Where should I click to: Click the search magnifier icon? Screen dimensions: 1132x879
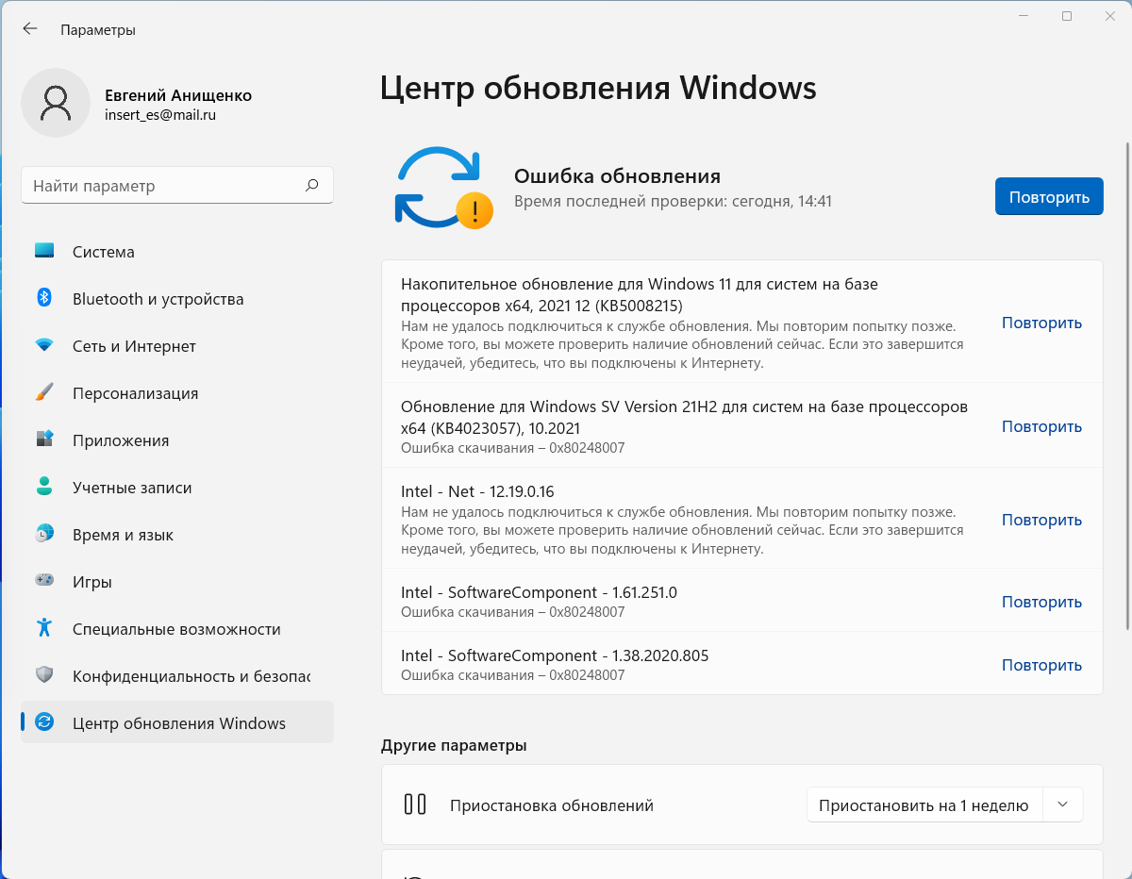pyautogui.click(x=312, y=186)
